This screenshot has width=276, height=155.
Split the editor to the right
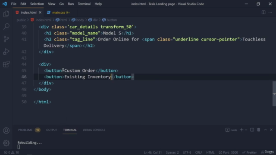point(263,12)
